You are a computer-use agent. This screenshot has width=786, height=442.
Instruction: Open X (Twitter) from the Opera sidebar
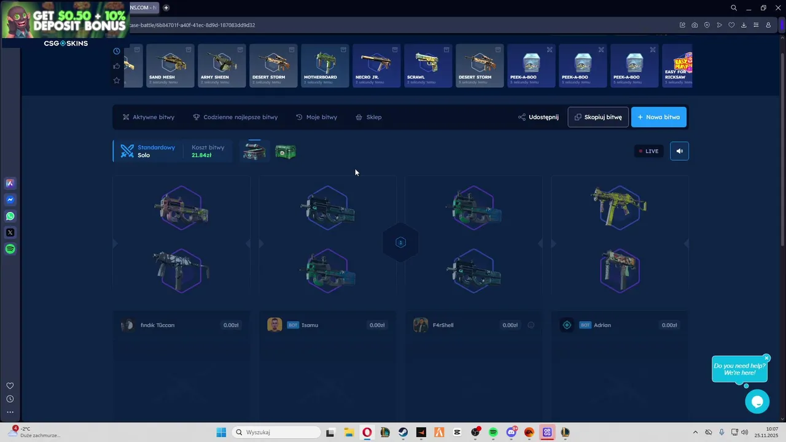pyautogui.click(x=10, y=233)
